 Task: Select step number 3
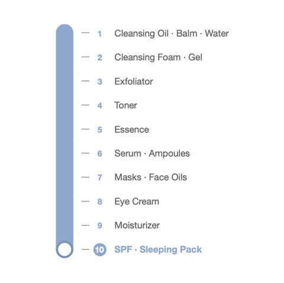point(100,82)
